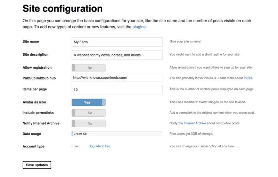Click Upgrade to Pro link
278x177 pixels.
(99, 146)
